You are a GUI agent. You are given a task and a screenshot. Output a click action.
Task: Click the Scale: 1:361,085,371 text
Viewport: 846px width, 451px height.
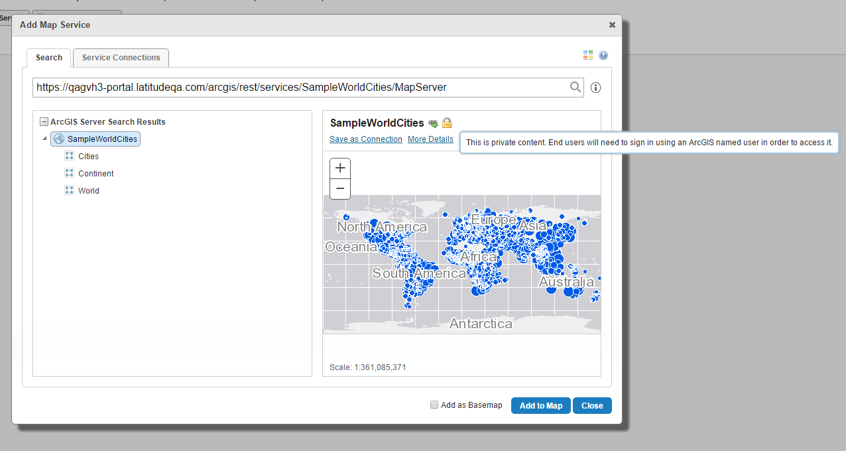coord(368,367)
